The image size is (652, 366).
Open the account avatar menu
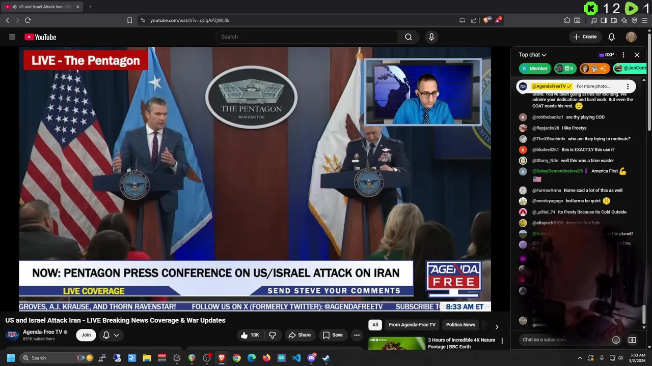coord(631,37)
